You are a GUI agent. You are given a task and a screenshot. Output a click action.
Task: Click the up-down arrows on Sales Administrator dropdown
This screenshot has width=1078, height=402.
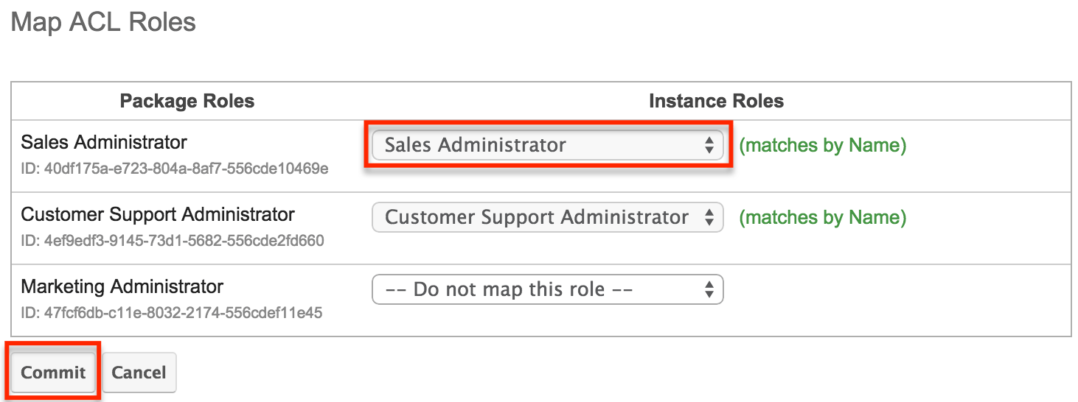click(709, 145)
